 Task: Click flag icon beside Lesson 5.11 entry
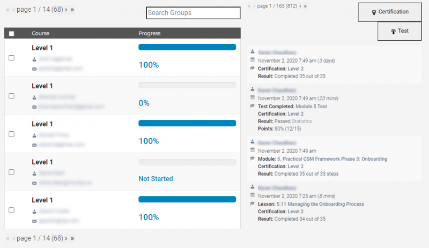pos(253,204)
